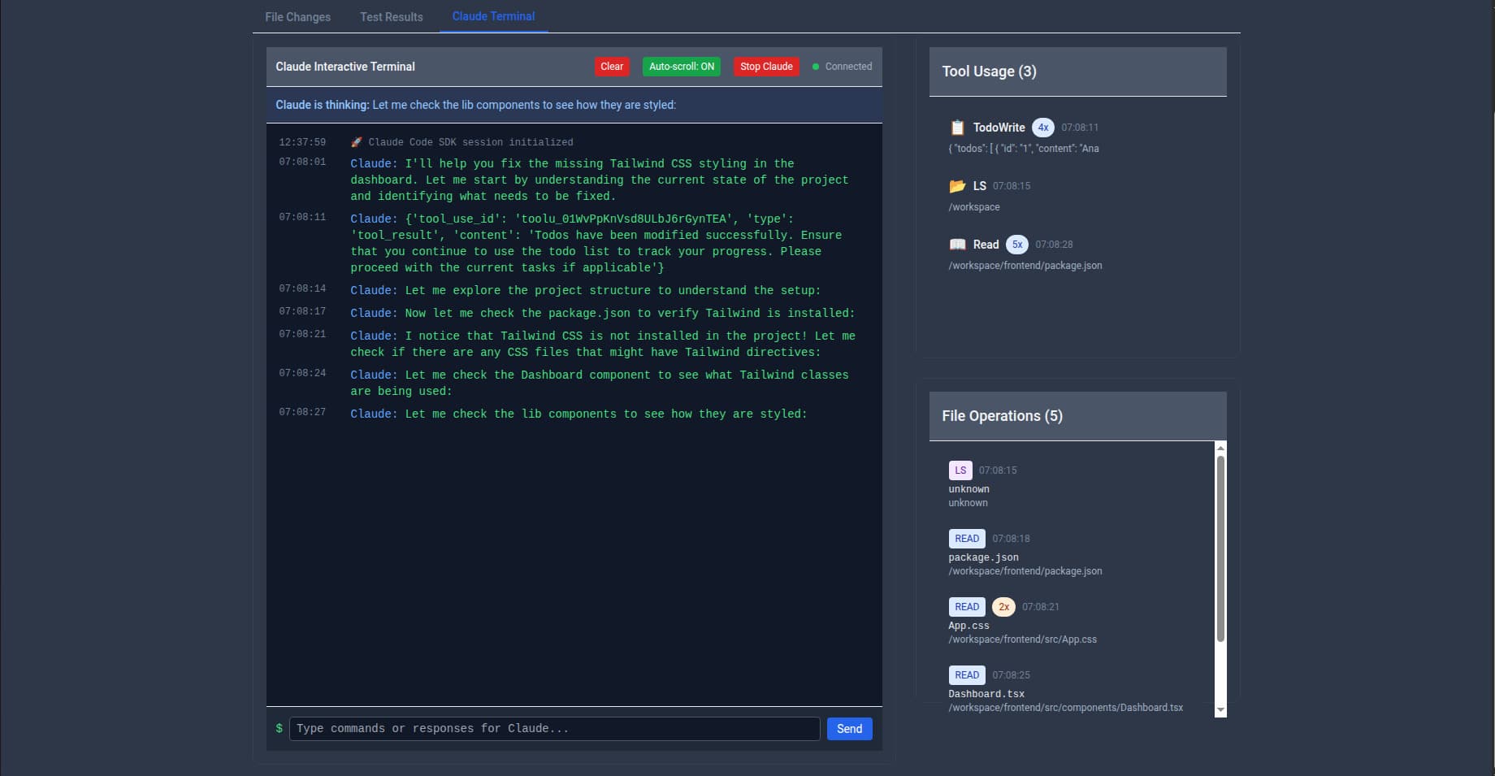This screenshot has width=1495, height=776.
Task: Click the TodoWrite clipboard icon
Action: coord(957,128)
